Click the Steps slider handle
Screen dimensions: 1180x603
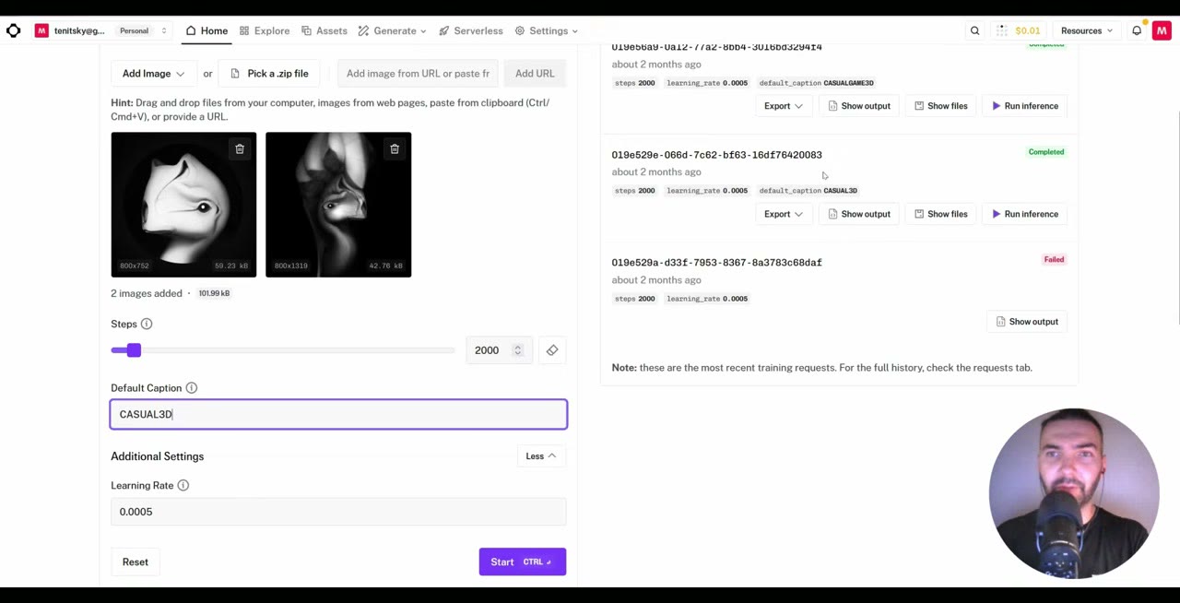tap(134, 350)
